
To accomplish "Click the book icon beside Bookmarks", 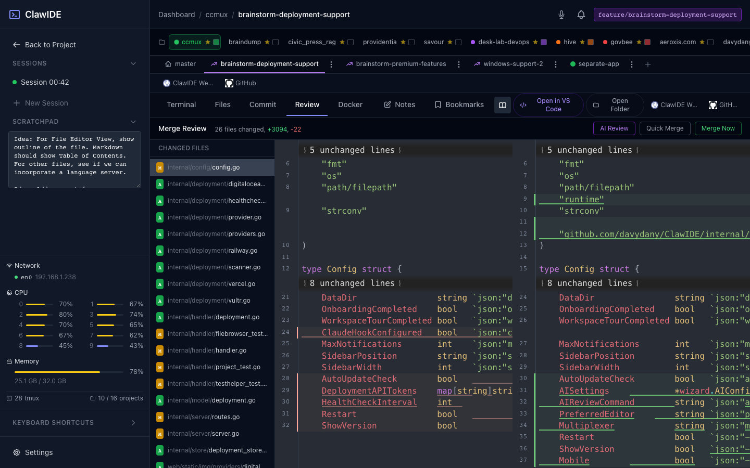I will point(503,105).
